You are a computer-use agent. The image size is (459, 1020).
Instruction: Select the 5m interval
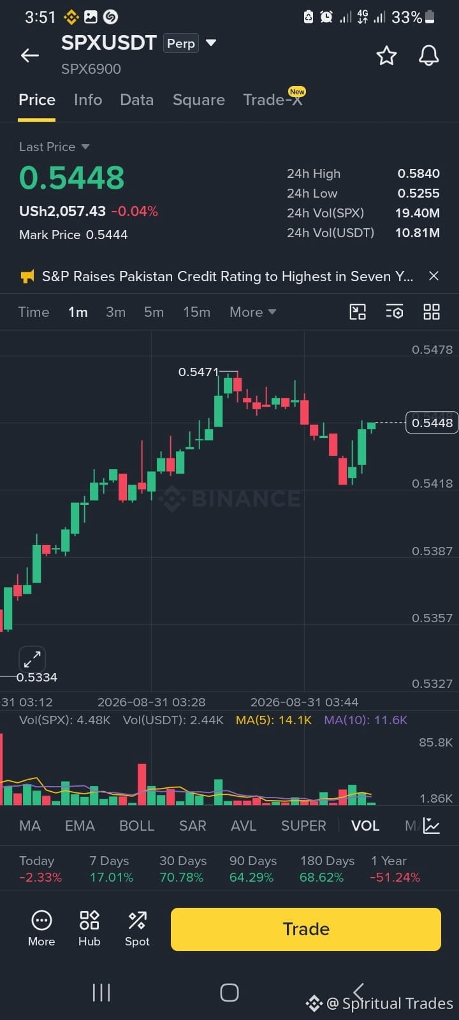(x=154, y=312)
